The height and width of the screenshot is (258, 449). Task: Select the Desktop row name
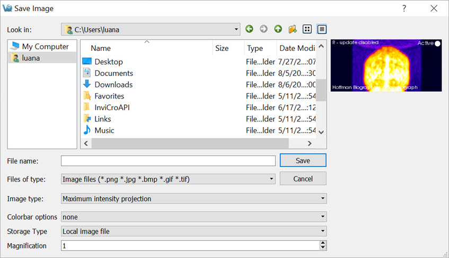pos(109,61)
